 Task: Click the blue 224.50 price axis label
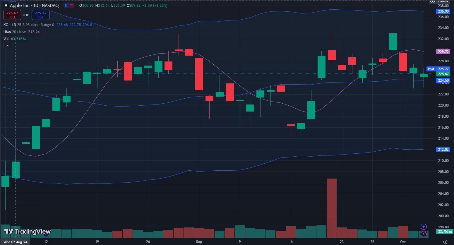tap(443, 80)
